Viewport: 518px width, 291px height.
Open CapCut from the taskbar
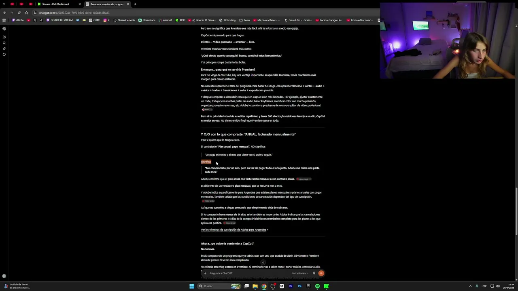(x=282, y=286)
